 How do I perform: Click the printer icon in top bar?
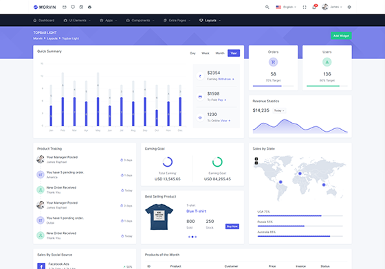click(x=89, y=7)
